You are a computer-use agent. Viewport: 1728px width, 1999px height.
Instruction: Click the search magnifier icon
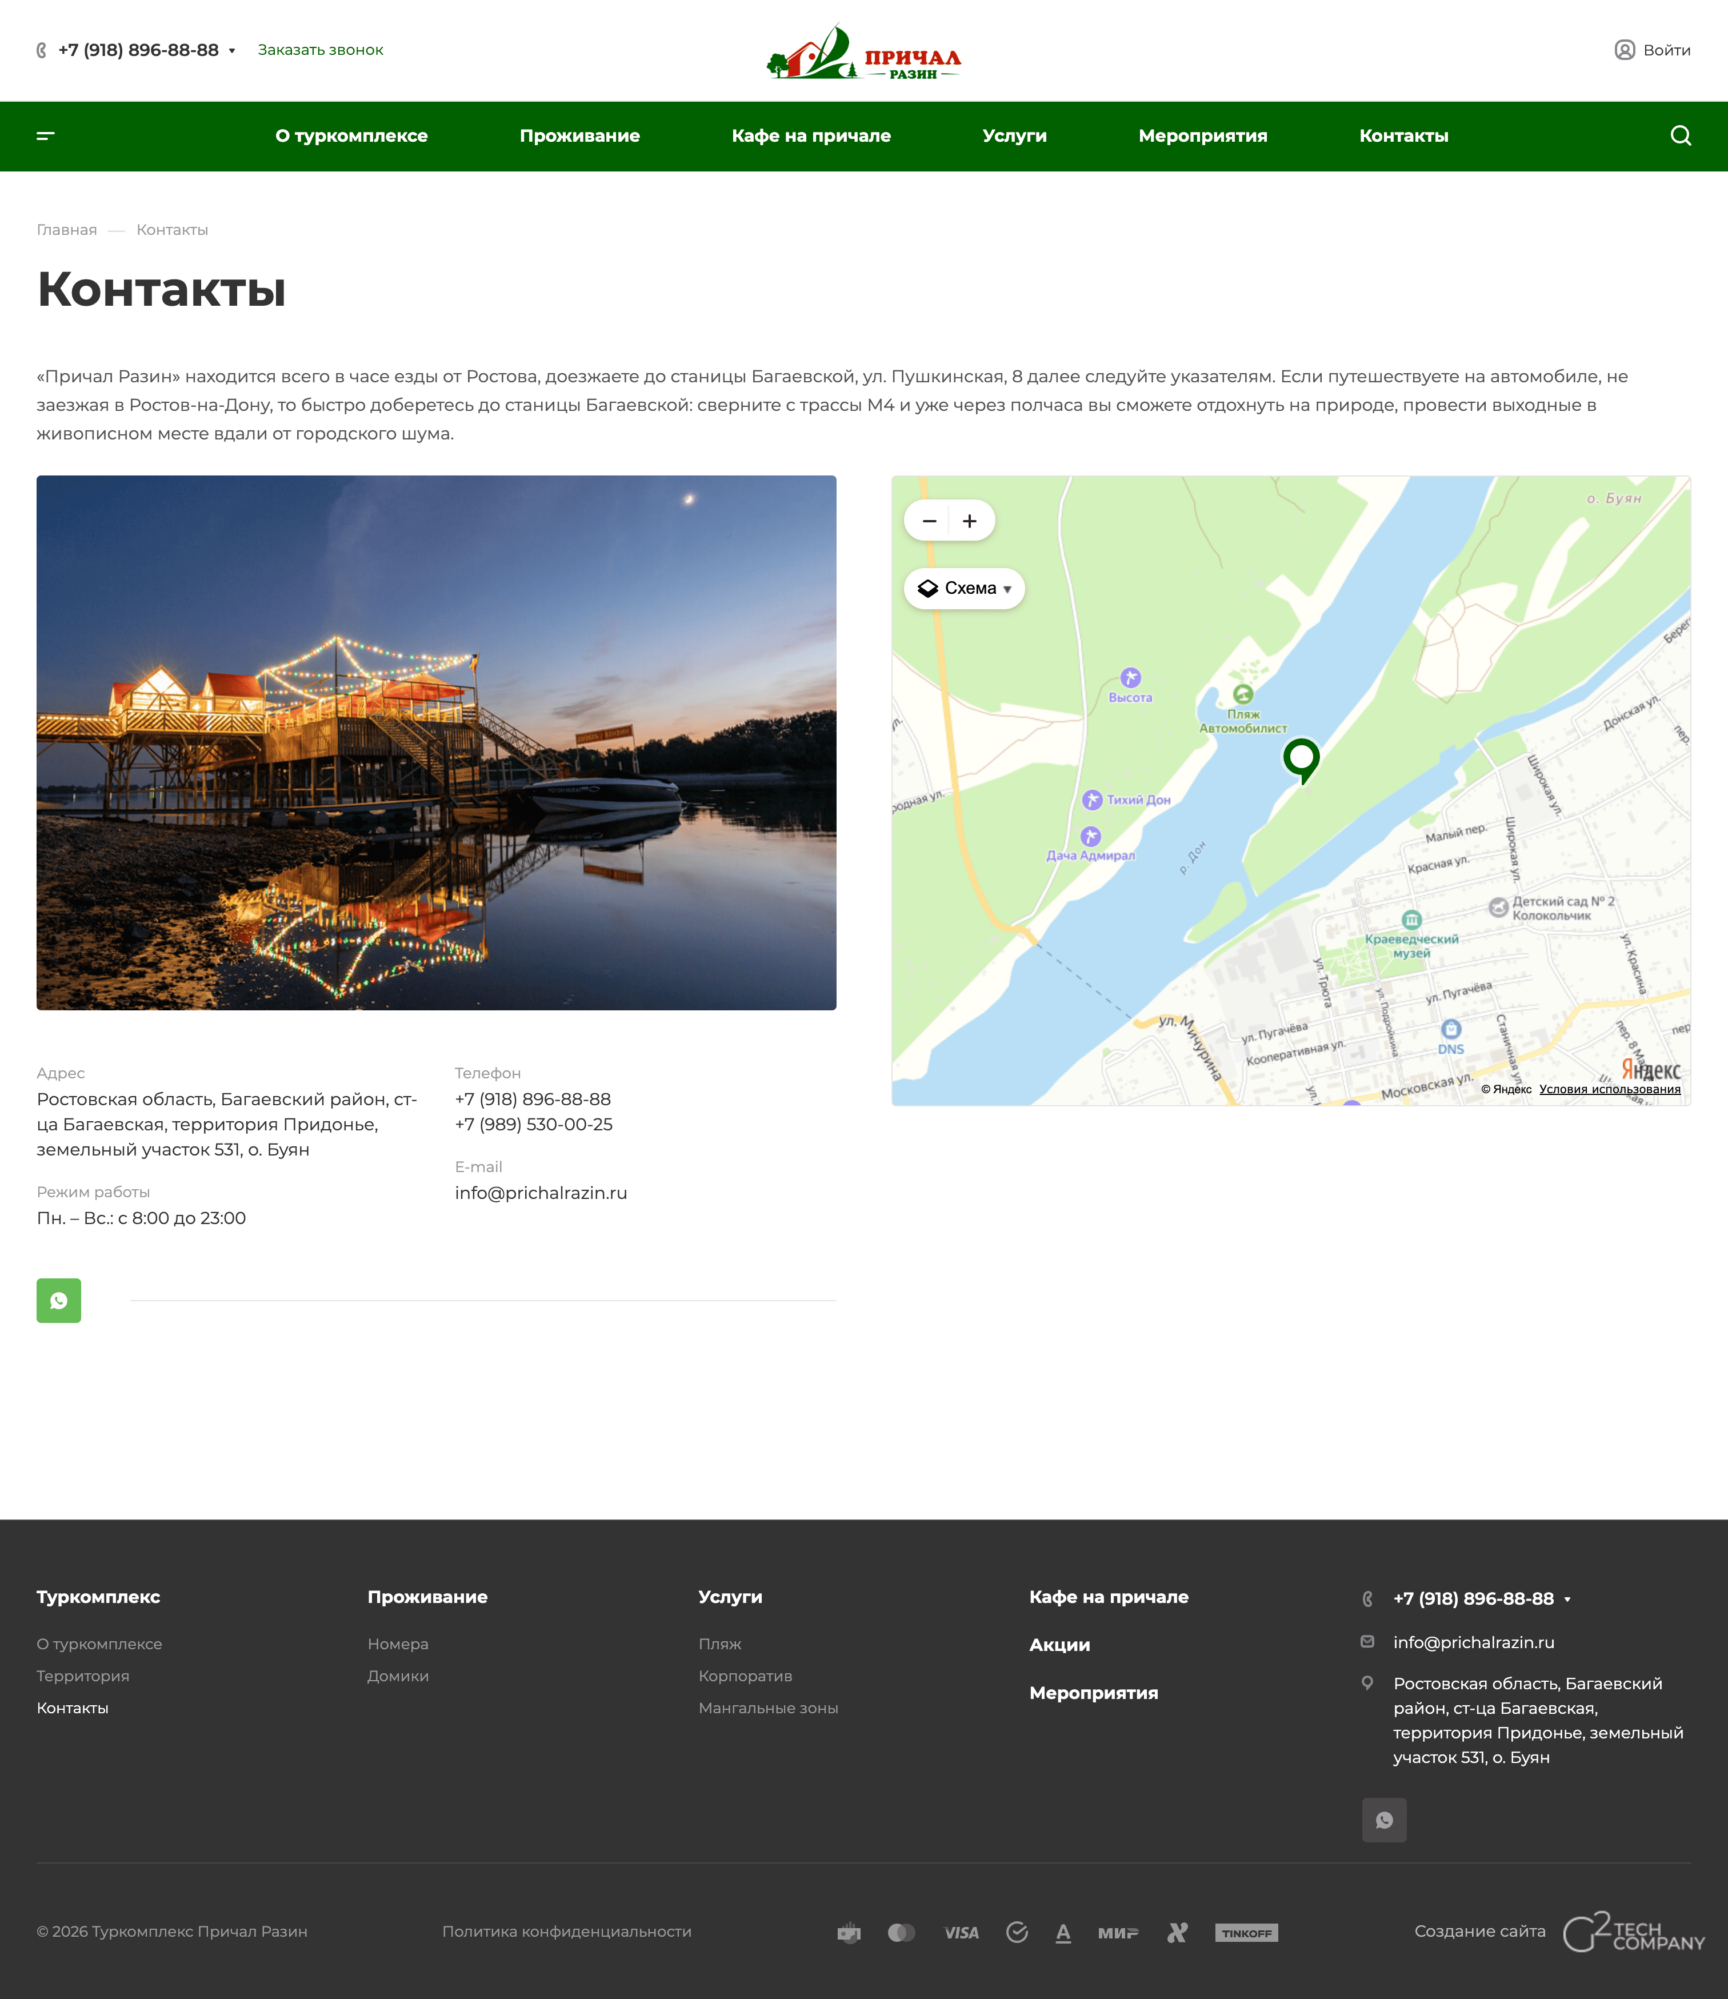point(1681,136)
